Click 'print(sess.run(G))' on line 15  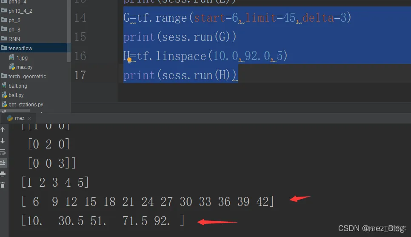coord(180,37)
